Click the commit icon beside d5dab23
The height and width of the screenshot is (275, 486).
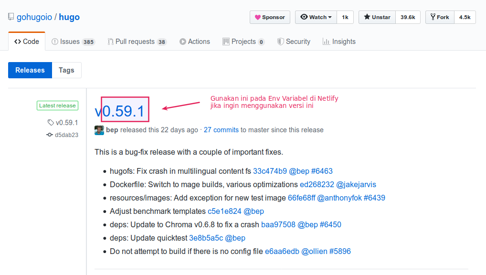49,135
